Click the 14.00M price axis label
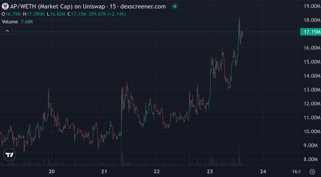 tap(312, 76)
